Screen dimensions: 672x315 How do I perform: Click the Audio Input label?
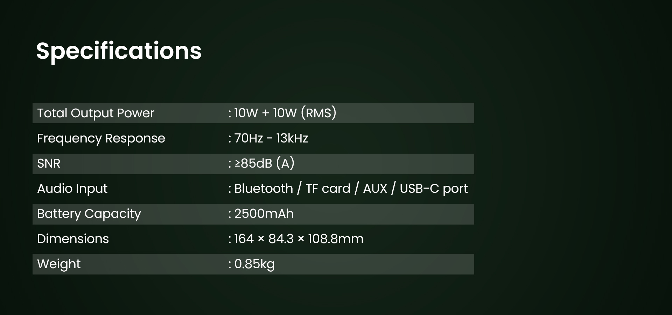pyautogui.click(x=72, y=189)
